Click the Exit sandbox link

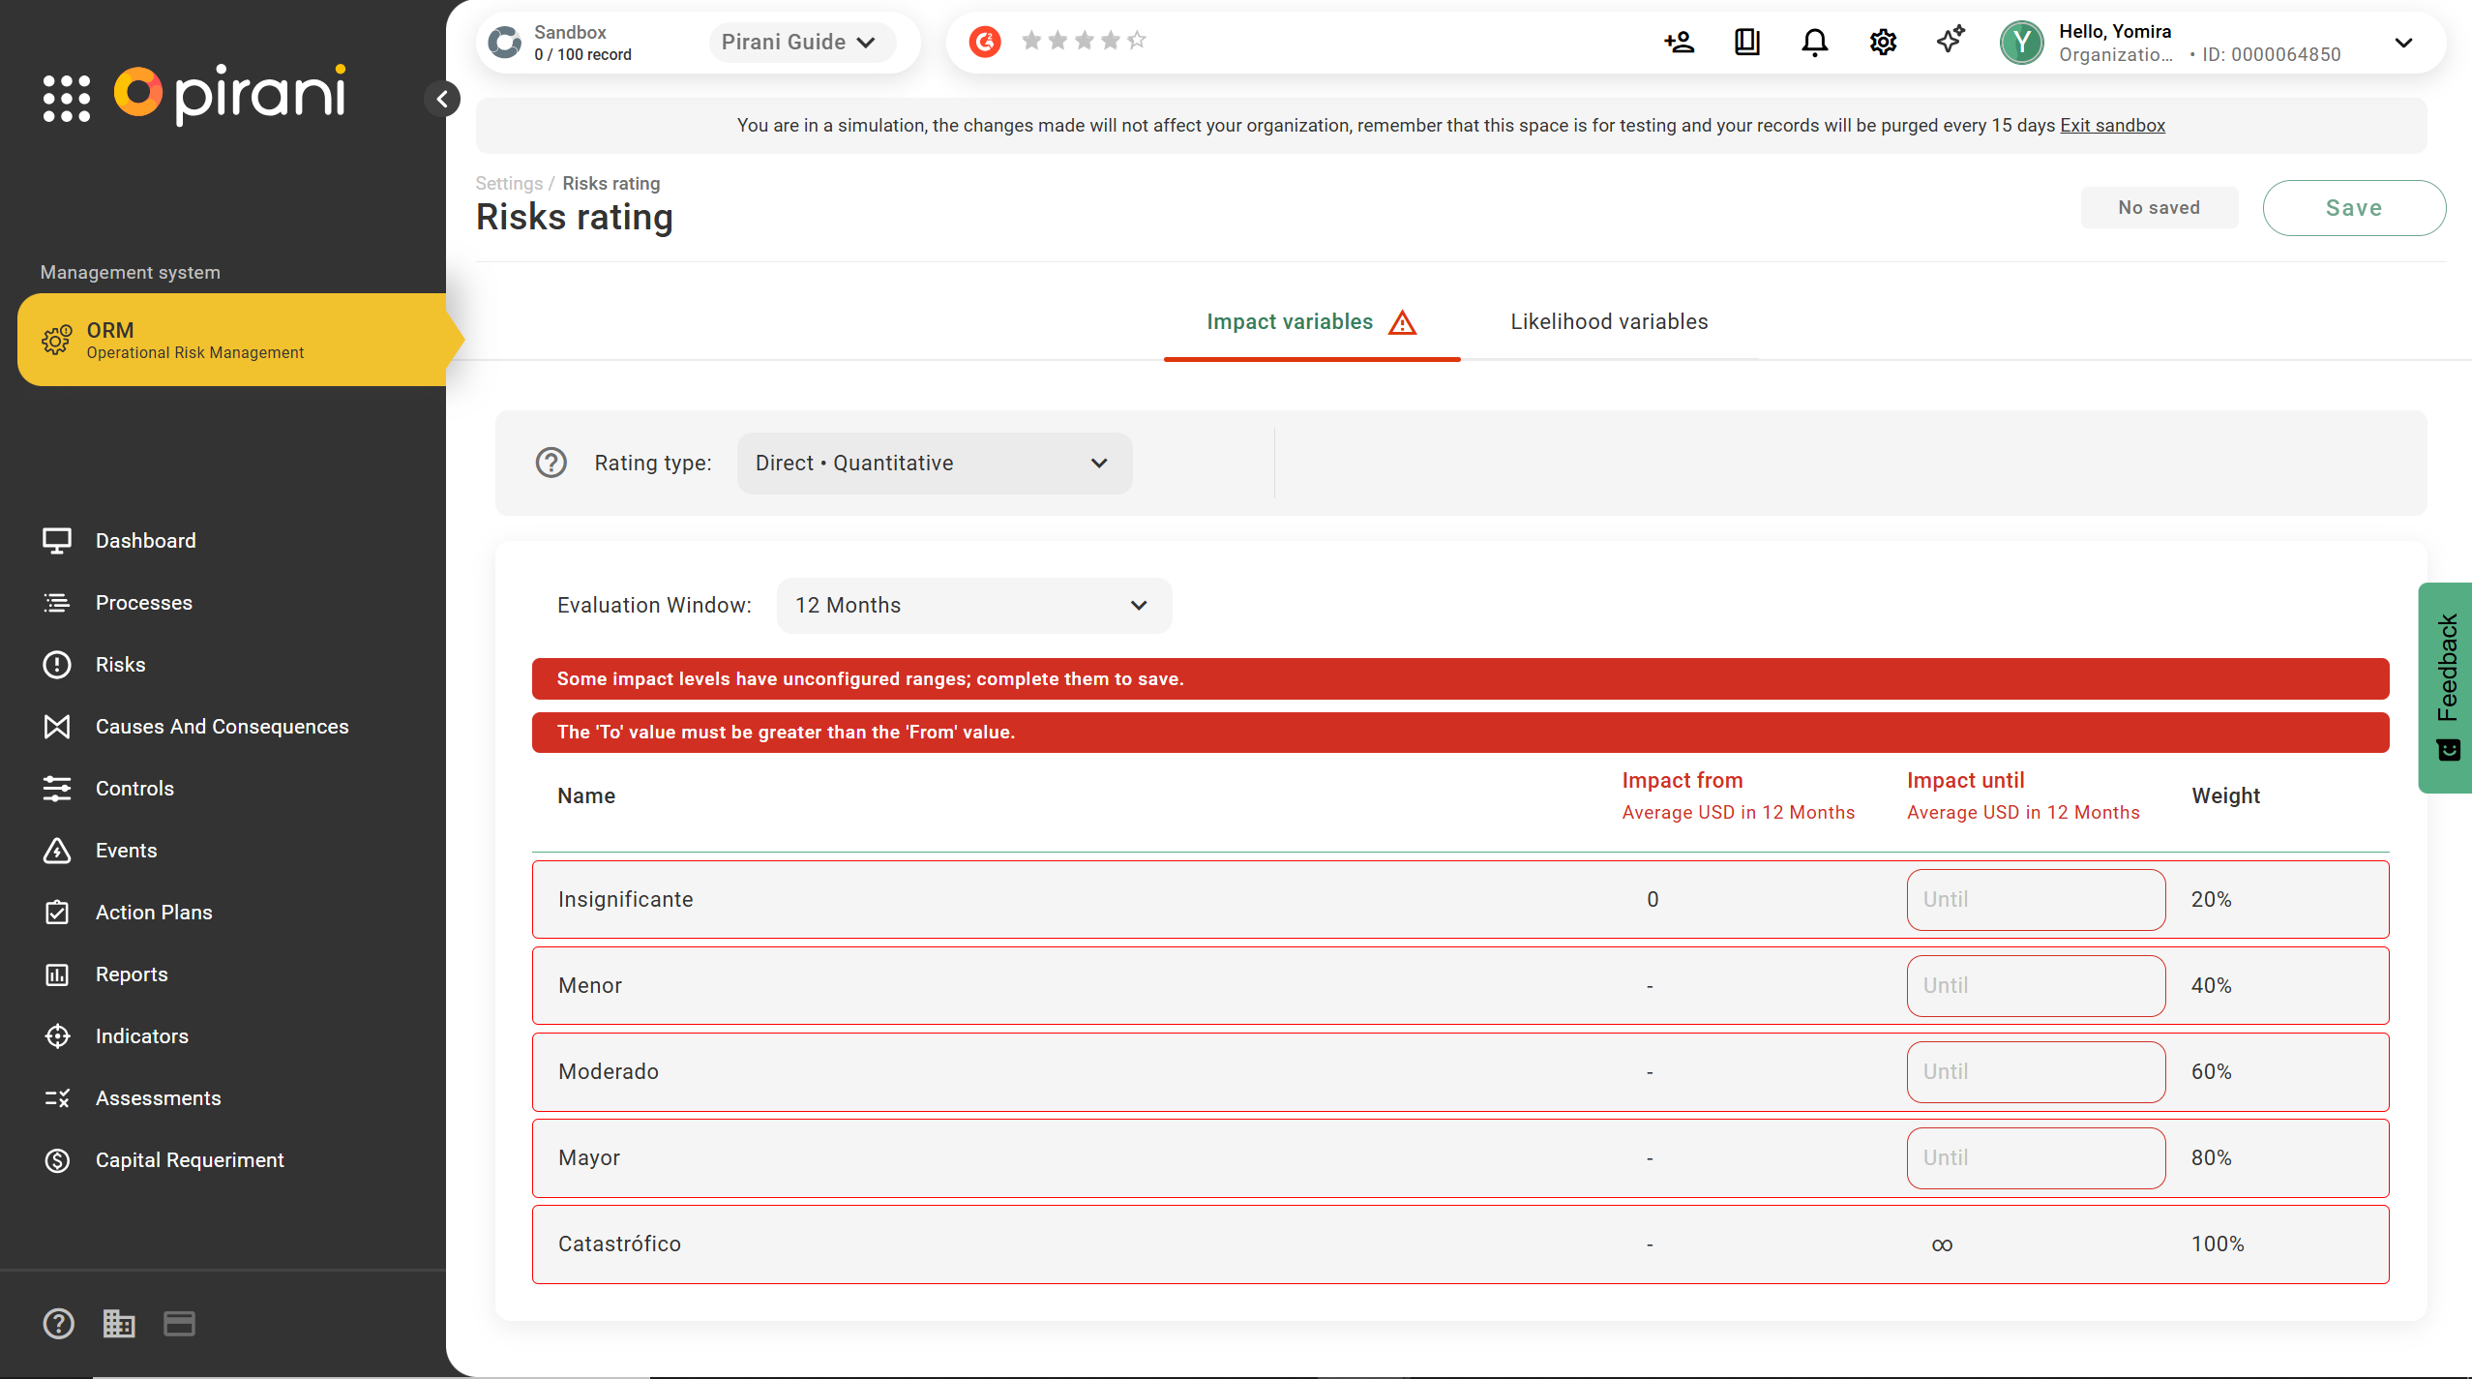[2112, 125]
